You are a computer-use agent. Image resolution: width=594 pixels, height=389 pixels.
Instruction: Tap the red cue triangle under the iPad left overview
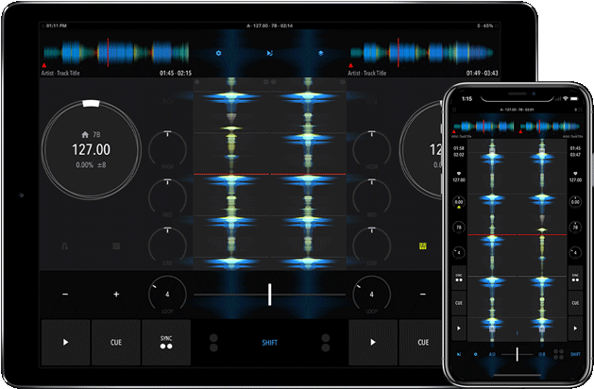coord(44,65)
